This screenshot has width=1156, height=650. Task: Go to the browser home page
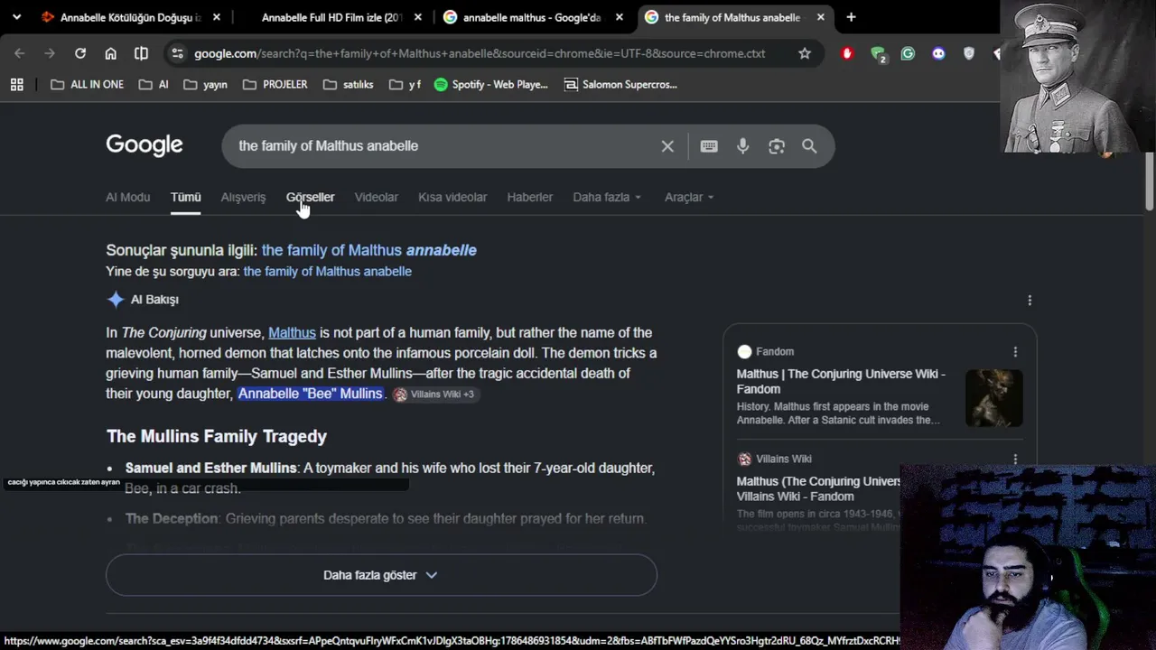pos(110,53)
